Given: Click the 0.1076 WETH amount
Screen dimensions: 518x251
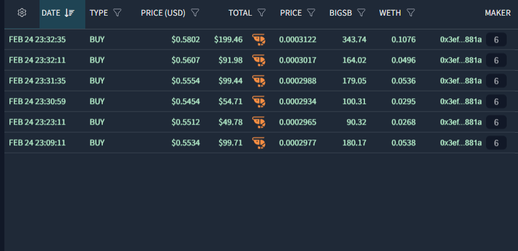Looking at the screenshot, I should 404,40.
